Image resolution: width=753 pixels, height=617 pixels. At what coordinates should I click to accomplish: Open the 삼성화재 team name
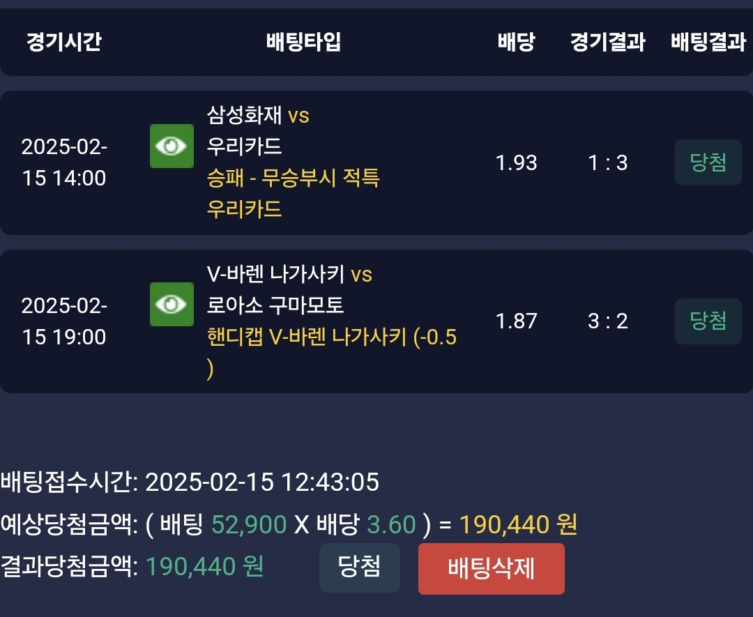click(244, 114)
